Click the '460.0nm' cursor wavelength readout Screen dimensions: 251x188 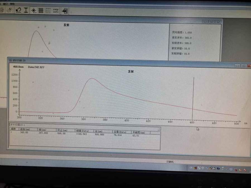18,67
